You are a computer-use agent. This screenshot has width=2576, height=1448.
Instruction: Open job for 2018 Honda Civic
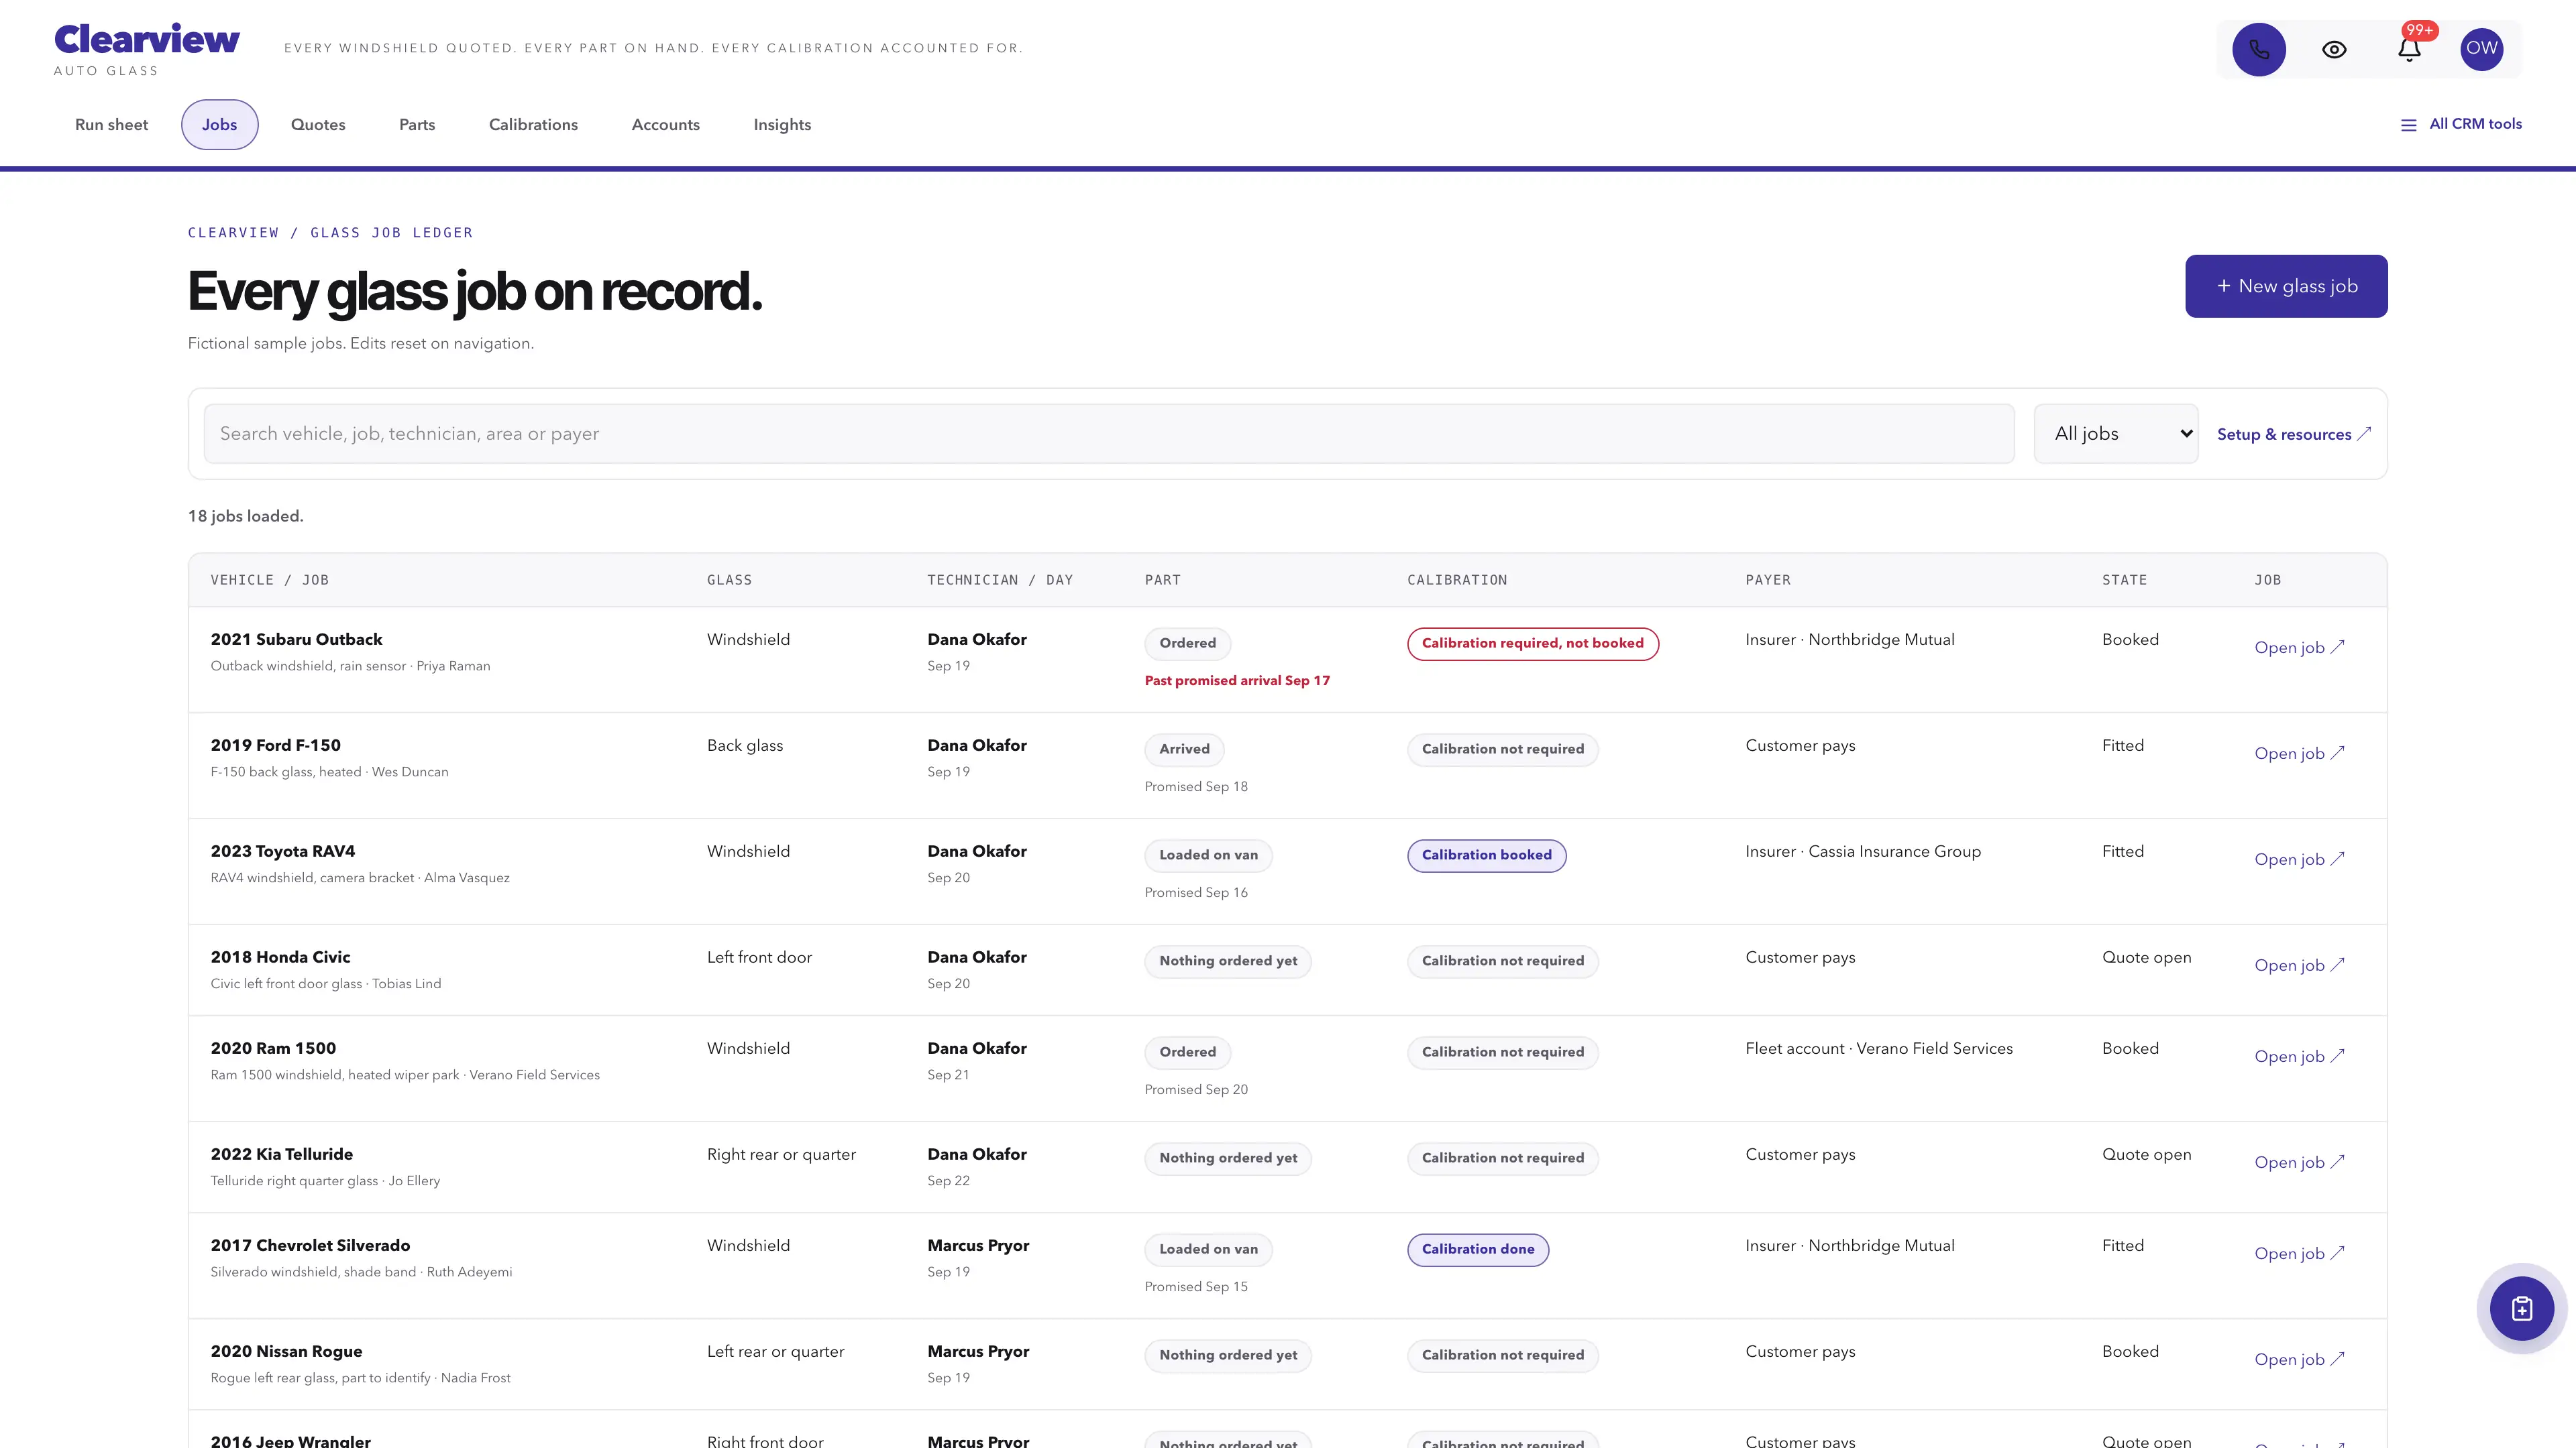(2299, 965)
